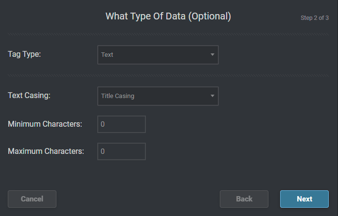Focus the Maximum Characters input field
Viewport: 338px width, 216px height.
tap(122, 151)
